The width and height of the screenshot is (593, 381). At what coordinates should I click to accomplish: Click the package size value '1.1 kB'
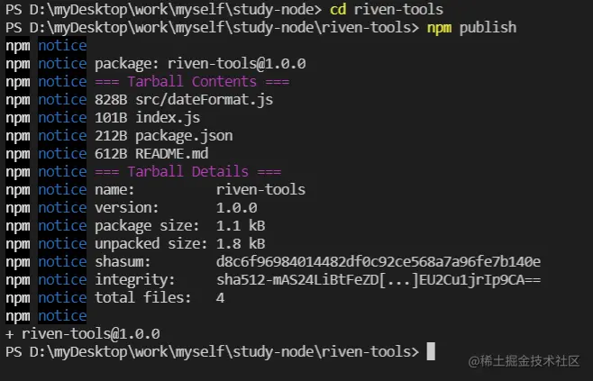(241, 226)
